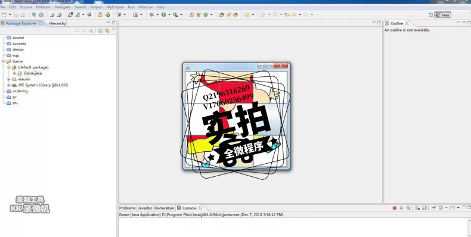471x237 pixels.
Task: Open Package Explorer view menu triangle
Action: point(113,30)
